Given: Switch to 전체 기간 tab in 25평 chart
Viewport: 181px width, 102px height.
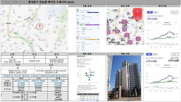Looking at the screenshot, I should (158, 23).
